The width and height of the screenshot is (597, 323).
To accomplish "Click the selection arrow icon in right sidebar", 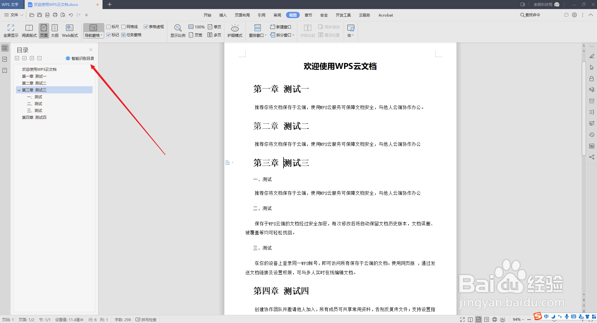I will coord(592,67).
